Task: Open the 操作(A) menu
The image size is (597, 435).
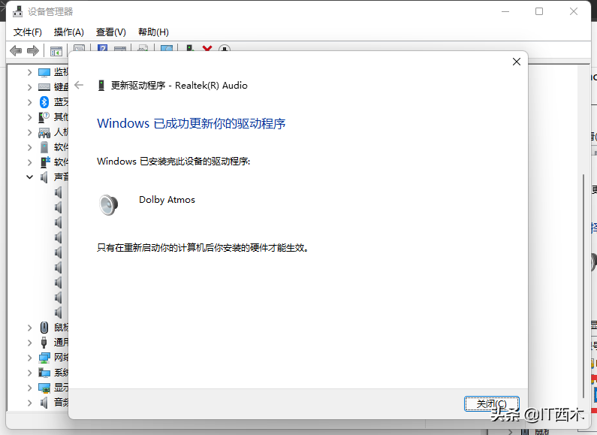Action: tap(68, 32)
